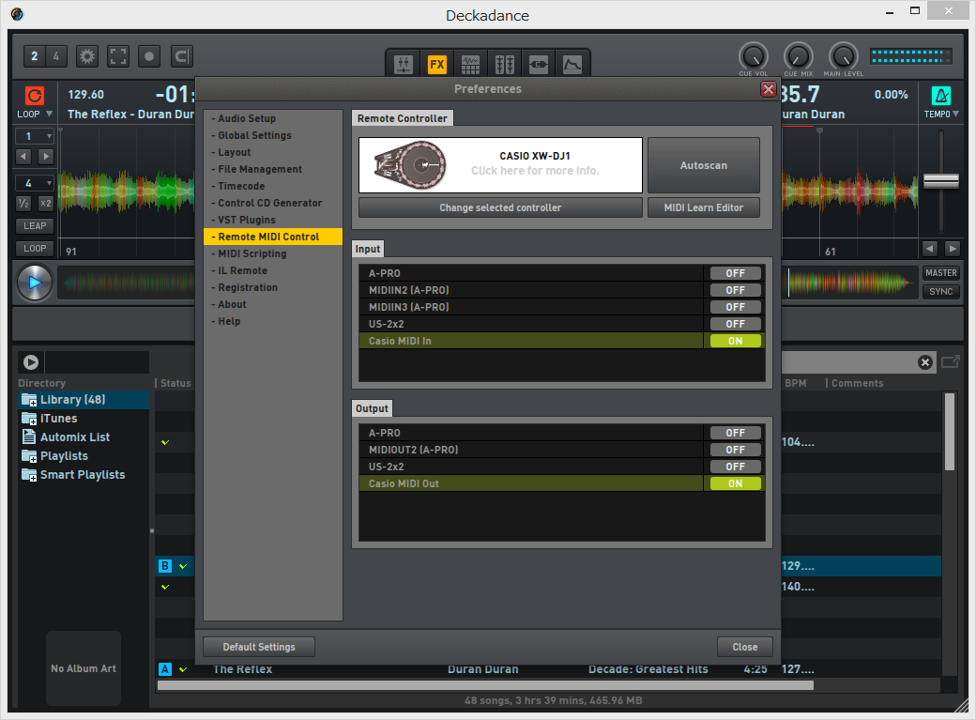Open the TEMPO dropdown arrow
This screenshot has height=720, width=976.
[x=956, y=114]
